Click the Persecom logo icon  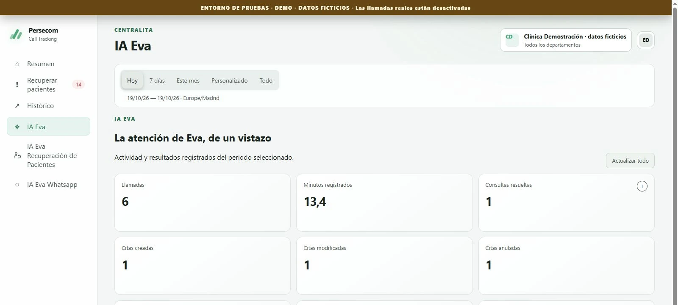[x=16, y=34]
